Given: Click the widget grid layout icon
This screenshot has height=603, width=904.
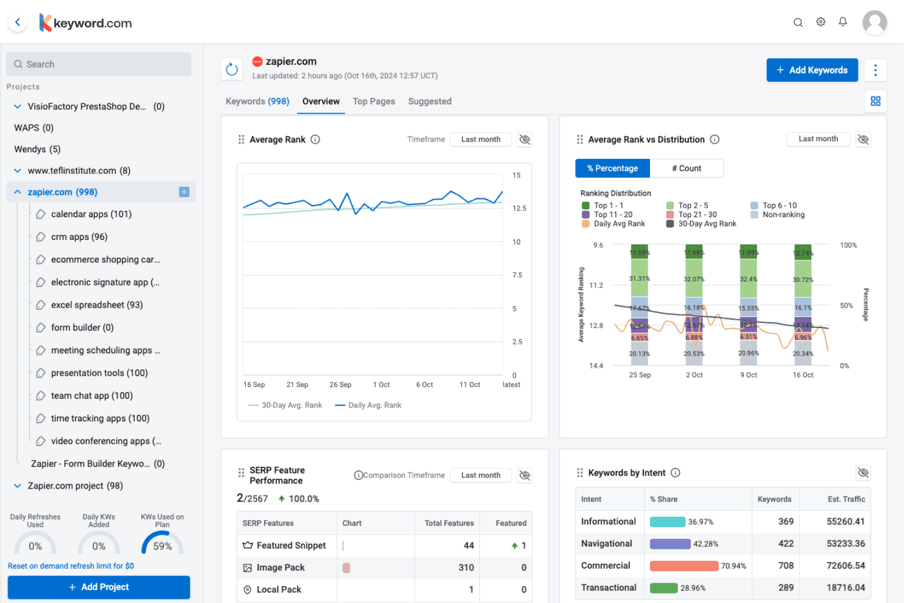Looking at the screenshot, I should pyautogui.click(x=875, y=101).
